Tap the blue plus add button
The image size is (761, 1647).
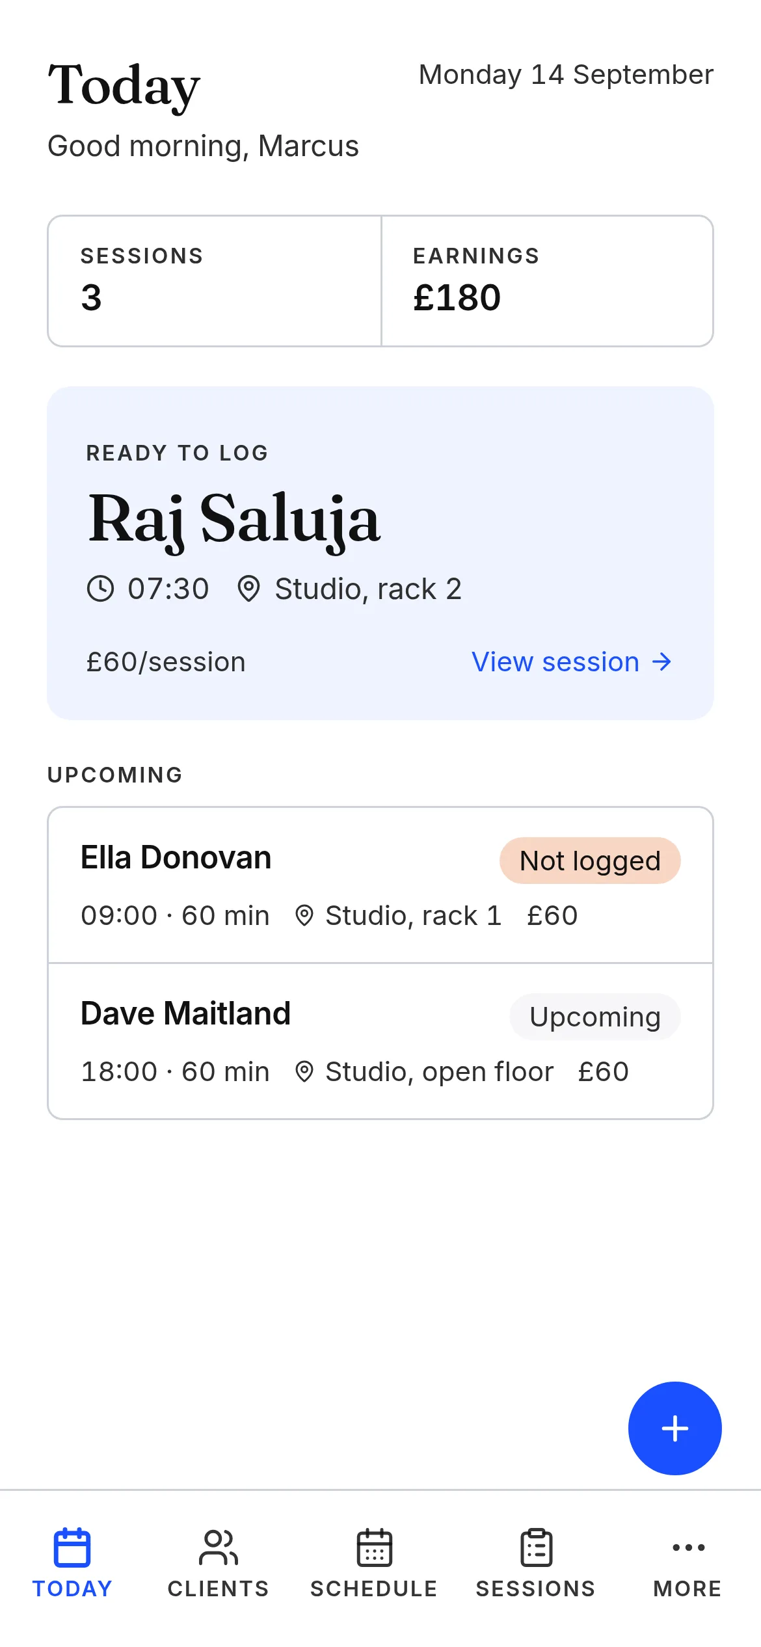coord(674,1428)
